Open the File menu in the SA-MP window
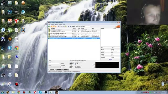168x94 pixels. pos(49,24)
